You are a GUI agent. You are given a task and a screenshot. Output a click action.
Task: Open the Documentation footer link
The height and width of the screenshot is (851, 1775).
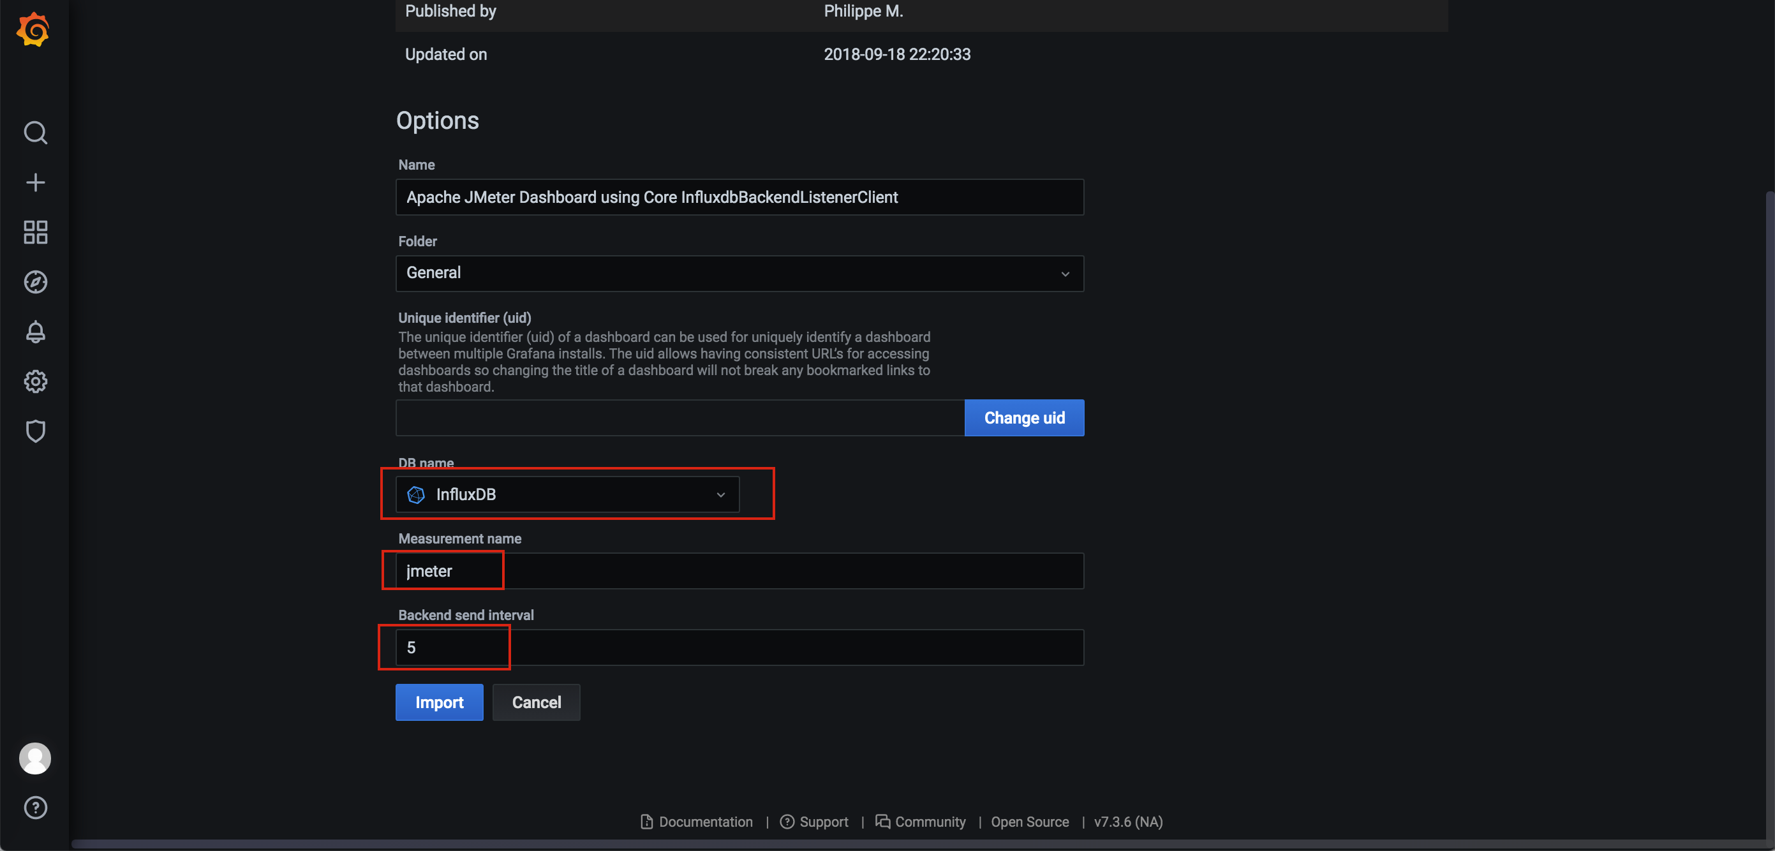click(697, 822)
